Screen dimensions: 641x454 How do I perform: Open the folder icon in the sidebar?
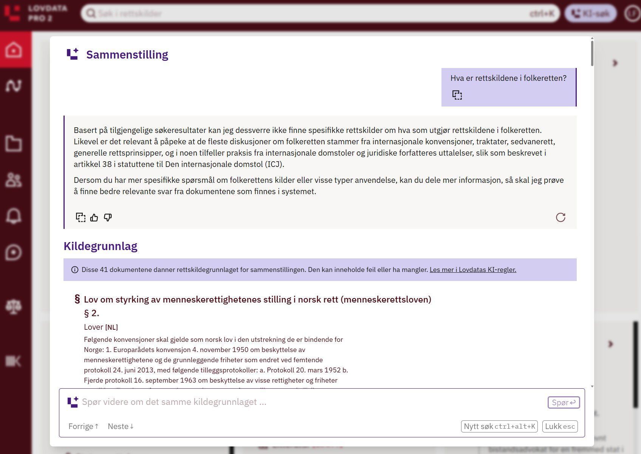[x=14, y=144]
